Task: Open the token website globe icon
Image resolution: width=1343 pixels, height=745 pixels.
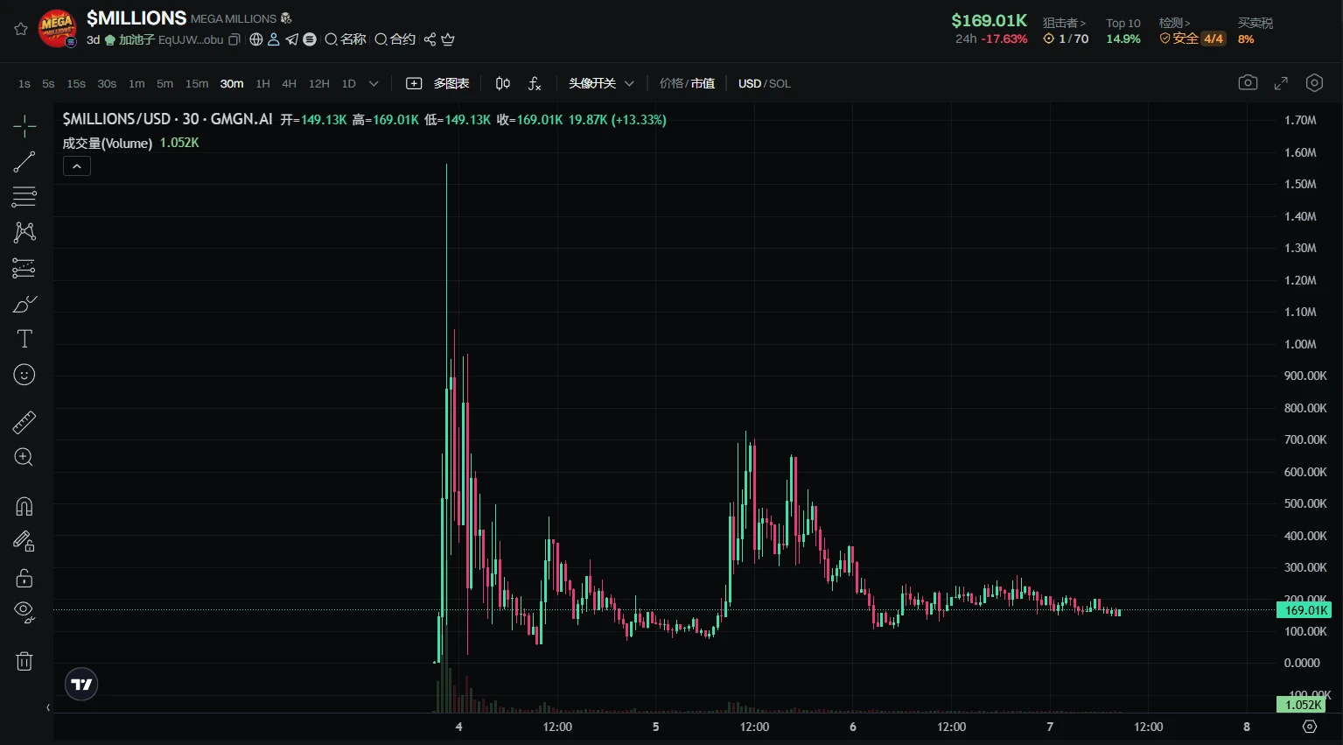Action: (x=256, y=39)
